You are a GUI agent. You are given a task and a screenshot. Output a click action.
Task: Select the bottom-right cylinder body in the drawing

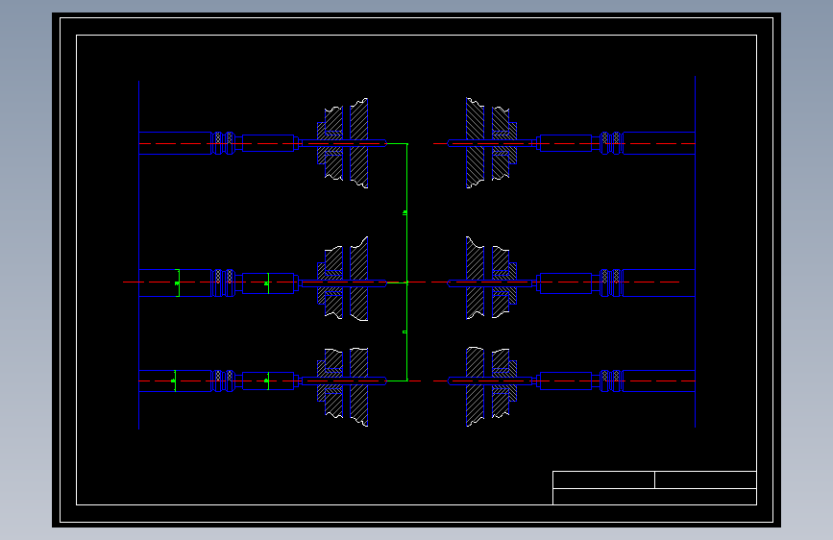click(659, 381)
